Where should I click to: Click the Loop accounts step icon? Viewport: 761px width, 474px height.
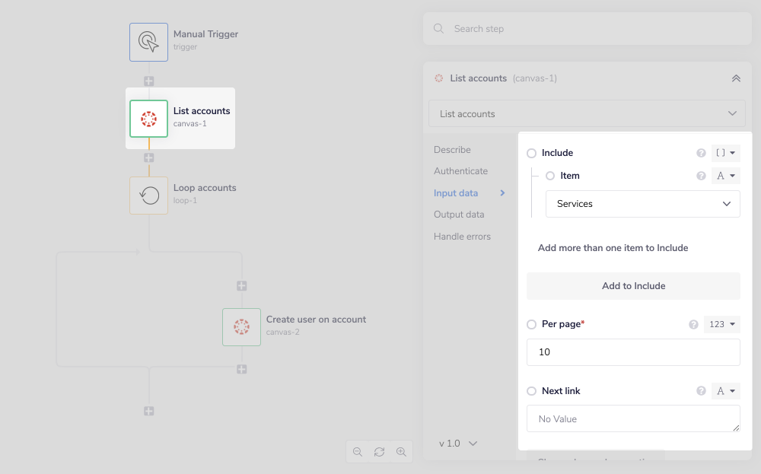click(148, 196)
